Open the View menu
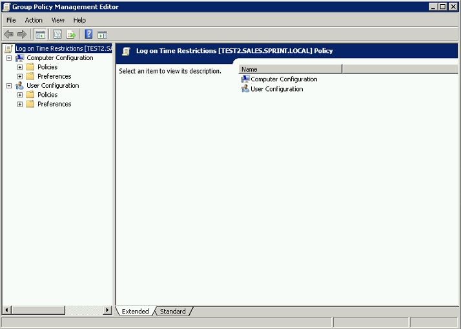461x329 pixels. pos(58,20)
